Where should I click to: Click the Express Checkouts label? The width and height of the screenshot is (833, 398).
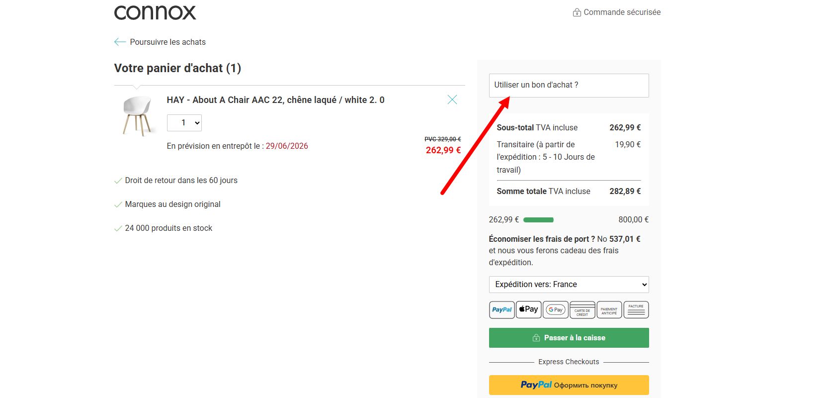tap(569, 362)
